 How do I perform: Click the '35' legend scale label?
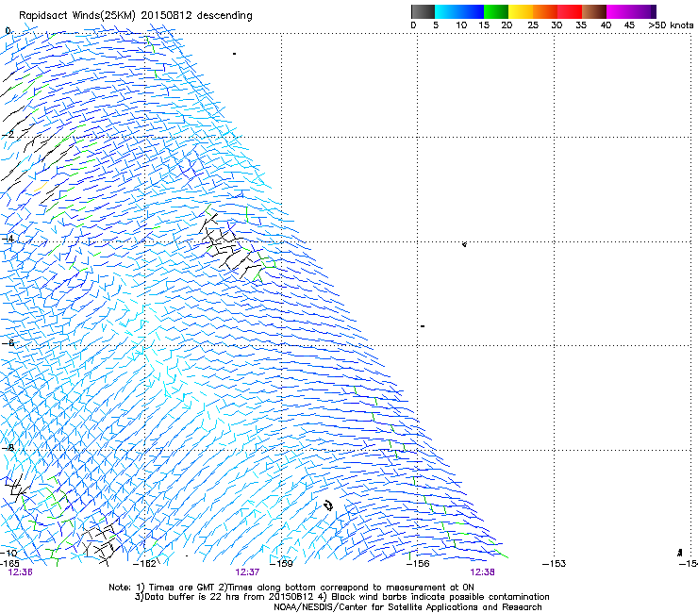[x=581, y=25]
